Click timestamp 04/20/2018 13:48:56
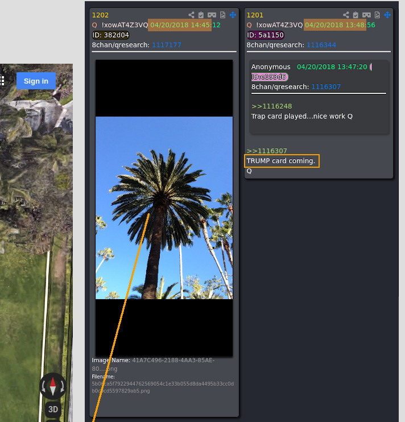The width and height of the screenshot is (405, 422). (340, 25)
